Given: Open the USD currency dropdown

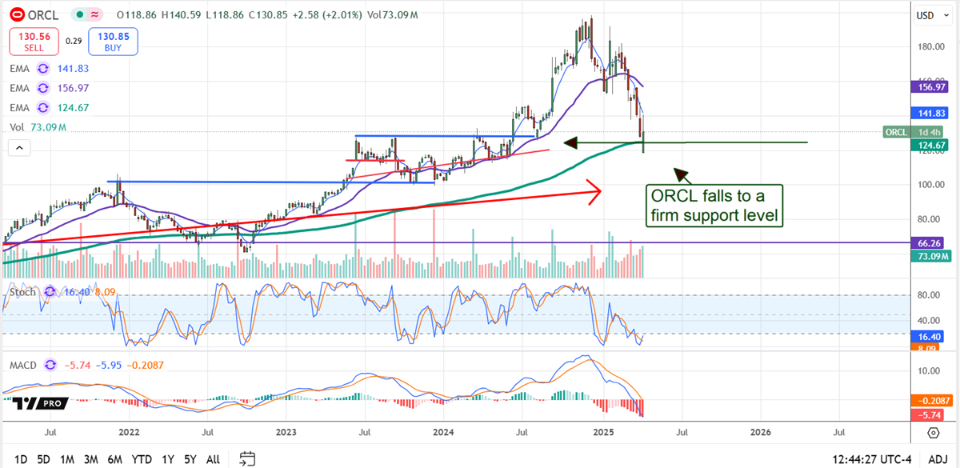Looking at the screenshot, I should 930,15.
